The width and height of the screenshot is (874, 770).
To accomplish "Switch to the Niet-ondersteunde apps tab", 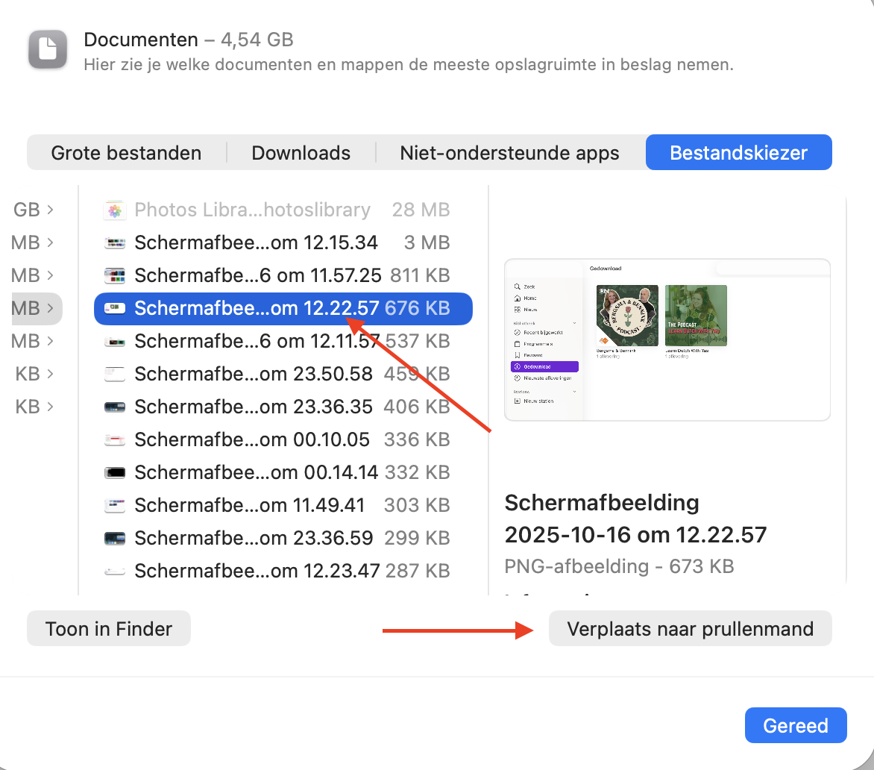I will click(x=509, y=152).
